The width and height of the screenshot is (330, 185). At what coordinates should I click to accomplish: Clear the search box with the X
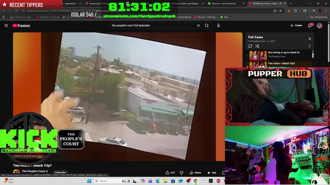(199, 25)
